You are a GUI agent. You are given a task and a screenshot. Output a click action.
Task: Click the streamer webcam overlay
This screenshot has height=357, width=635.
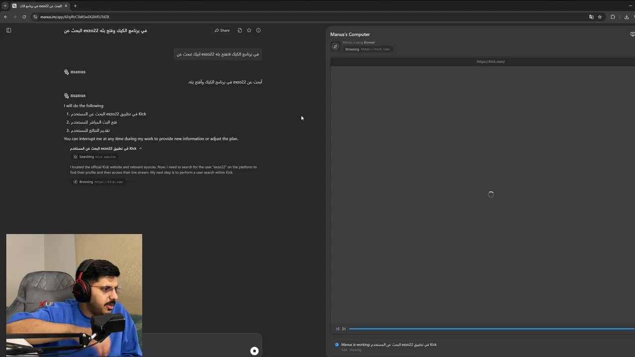pyautogui.click(x=74, y=295)
